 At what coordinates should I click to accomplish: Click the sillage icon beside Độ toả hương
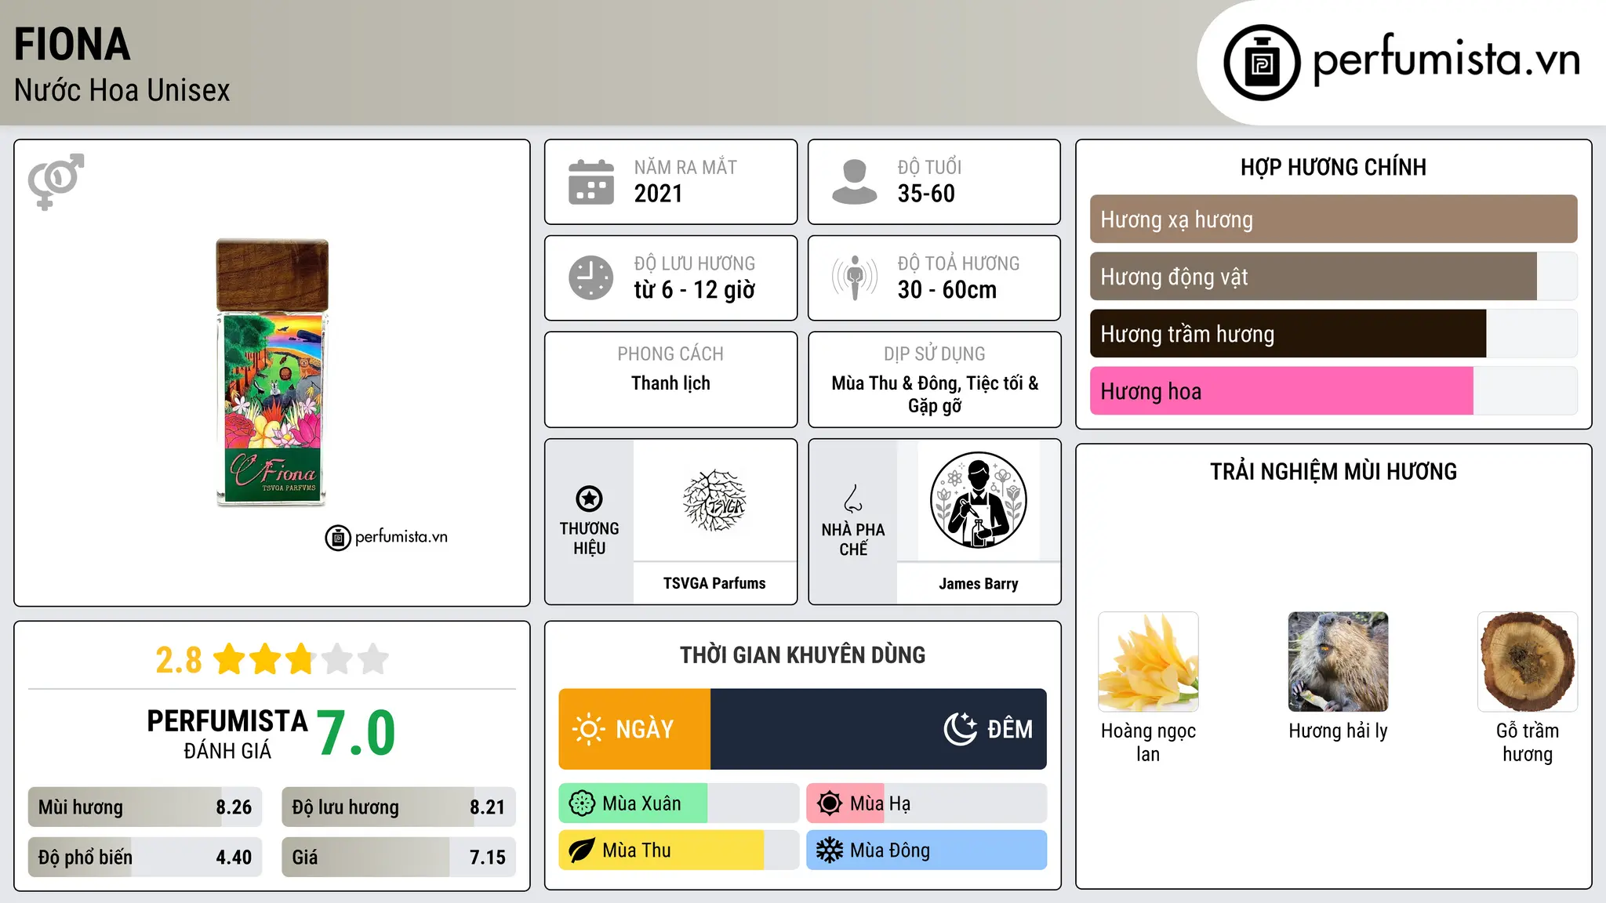(855, 277)
